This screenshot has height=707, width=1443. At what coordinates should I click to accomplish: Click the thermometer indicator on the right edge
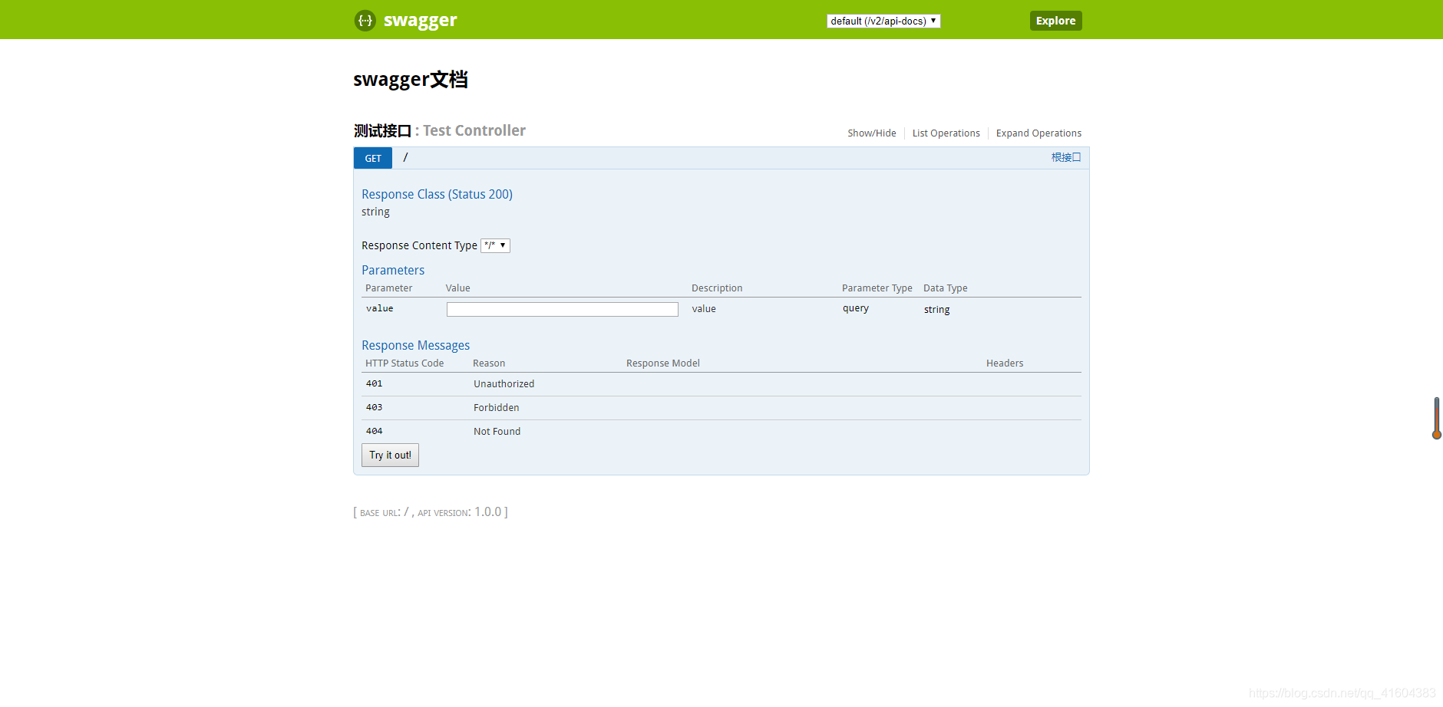[1436, 418]
